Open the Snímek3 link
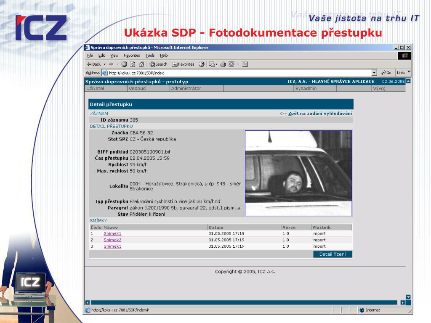This screenshot has height=323, width=431. click(112, 246)
